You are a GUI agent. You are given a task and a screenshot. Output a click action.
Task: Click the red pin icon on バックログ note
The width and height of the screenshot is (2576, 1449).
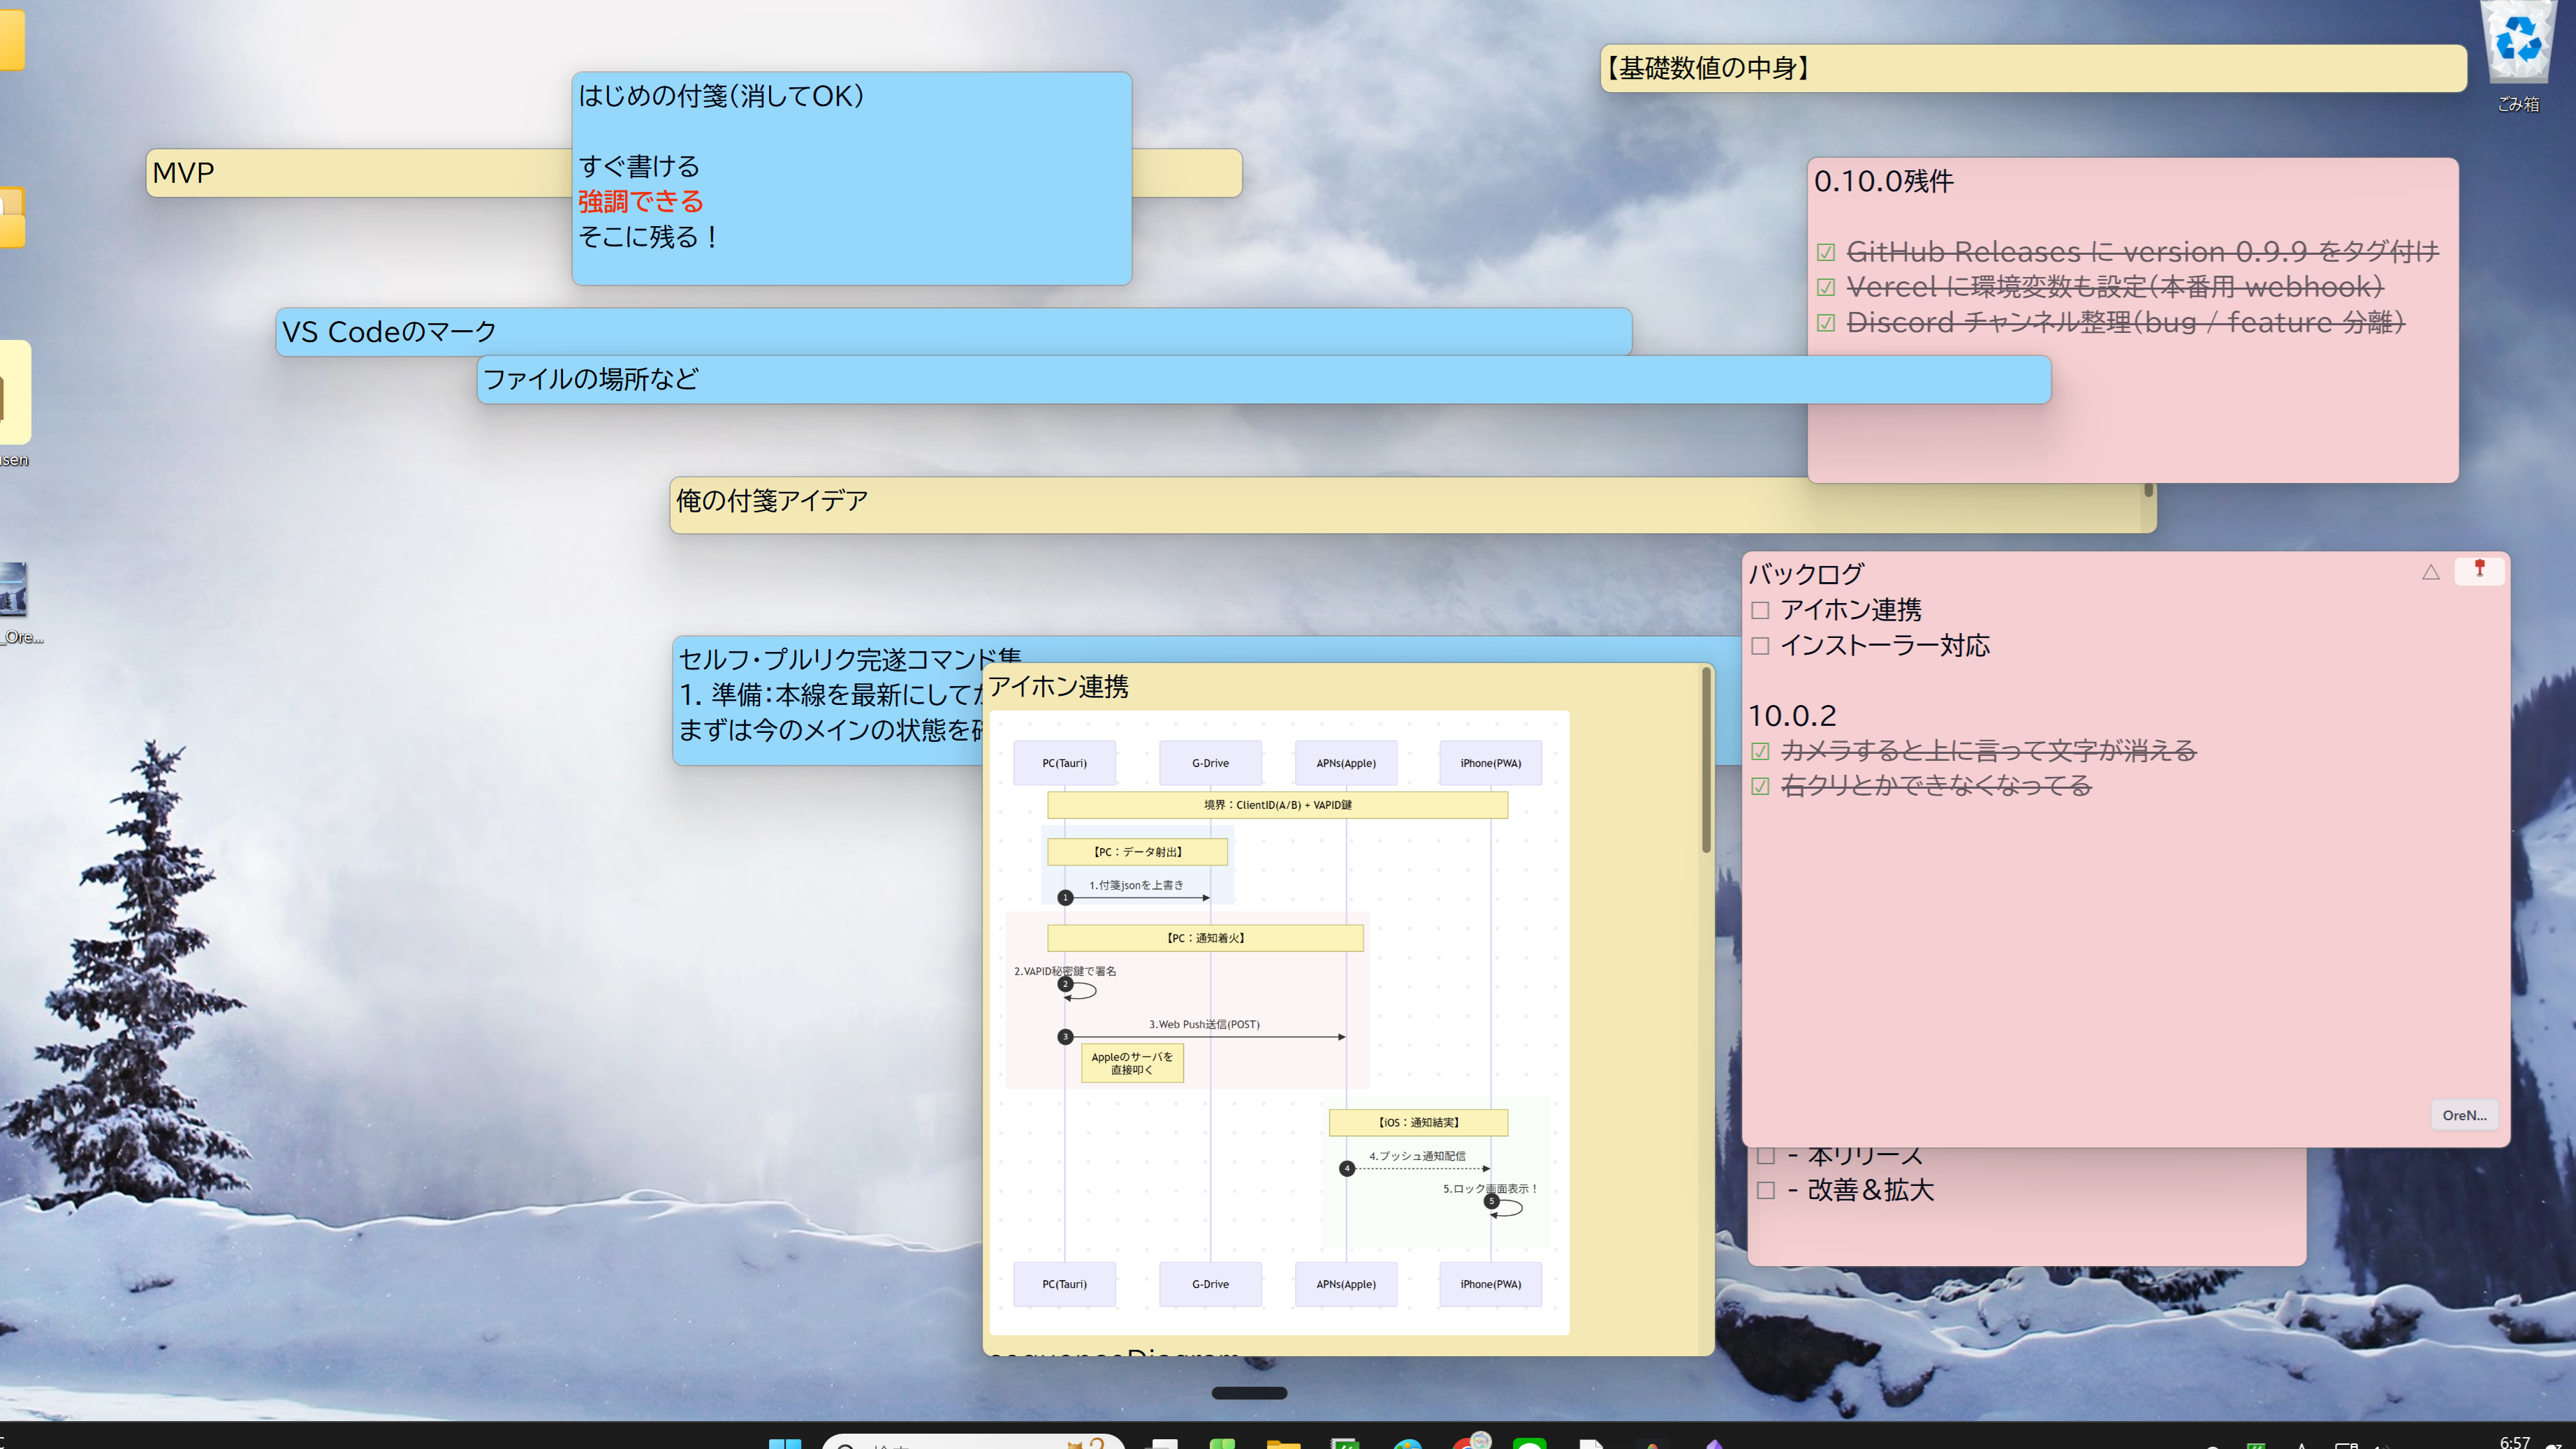[x=2479, y=569]
